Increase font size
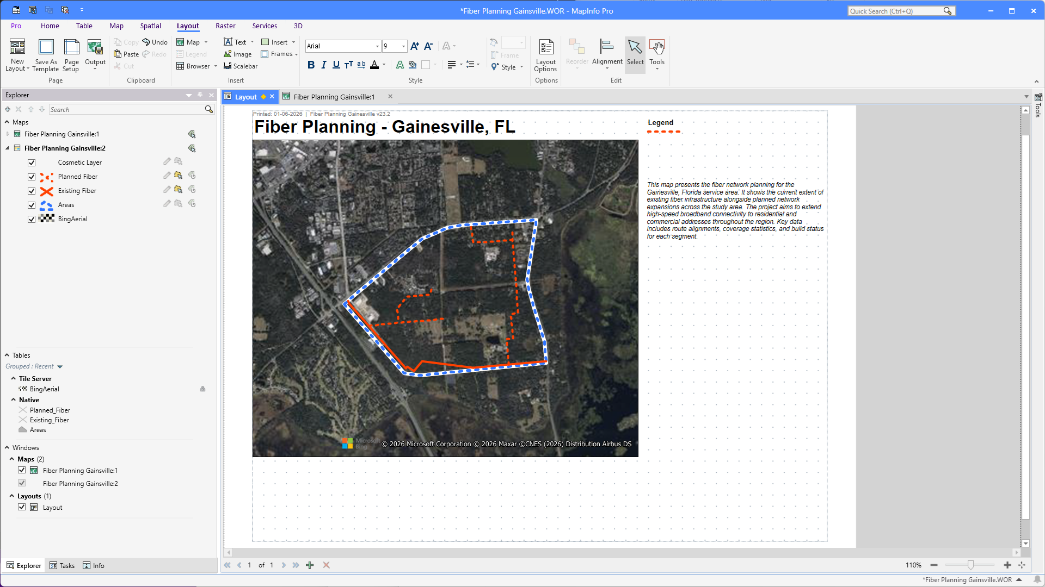 click(x=415, y=46)
